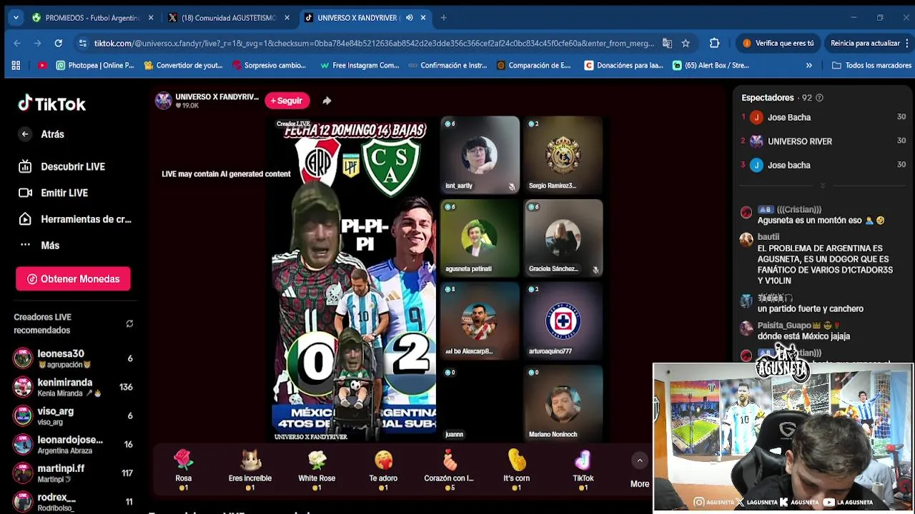Image resolution: width=915 pixels, height=514 pixels.
Task: Select arturoaquino777 guest tile
Action: click(563, 321)
